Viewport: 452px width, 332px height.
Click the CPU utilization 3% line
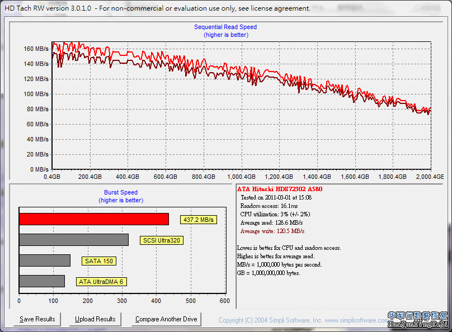[275, 214]
